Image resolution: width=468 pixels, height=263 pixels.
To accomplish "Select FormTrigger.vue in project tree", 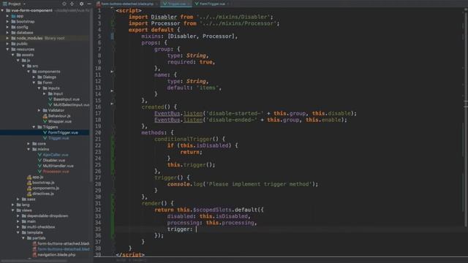I will (x=63, y=133).
